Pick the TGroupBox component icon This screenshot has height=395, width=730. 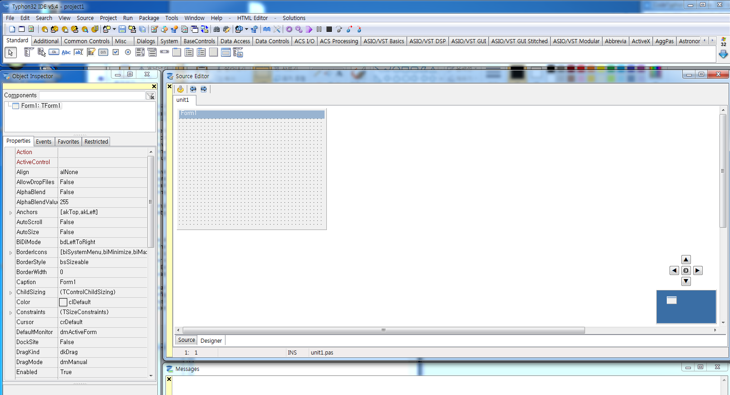(x=177, y=52)
